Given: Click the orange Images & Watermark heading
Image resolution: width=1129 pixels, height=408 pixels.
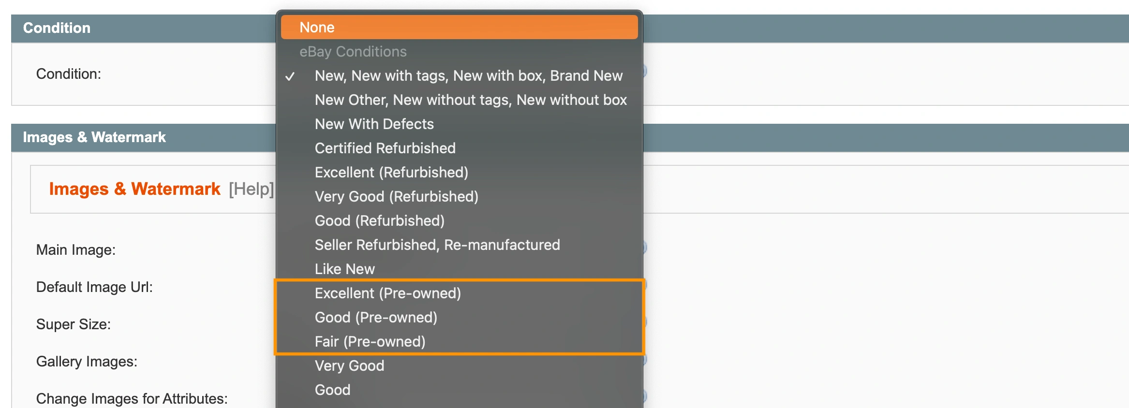Looking at the screenshot, I should (134, 189).
